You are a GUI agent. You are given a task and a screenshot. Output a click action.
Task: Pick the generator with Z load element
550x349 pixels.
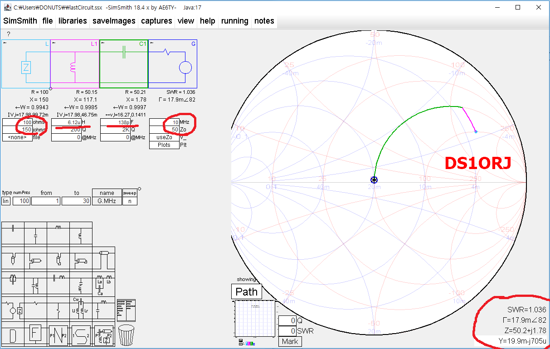coord(13,308)
